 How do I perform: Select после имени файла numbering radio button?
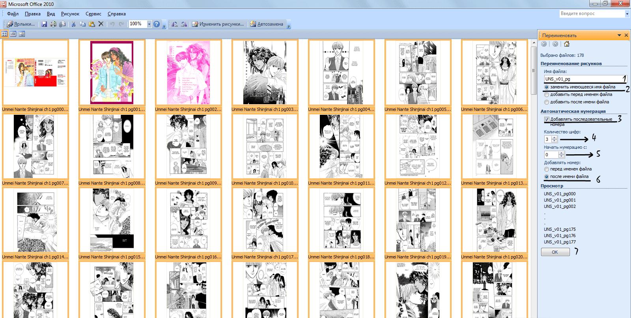[x=547, y=177]
